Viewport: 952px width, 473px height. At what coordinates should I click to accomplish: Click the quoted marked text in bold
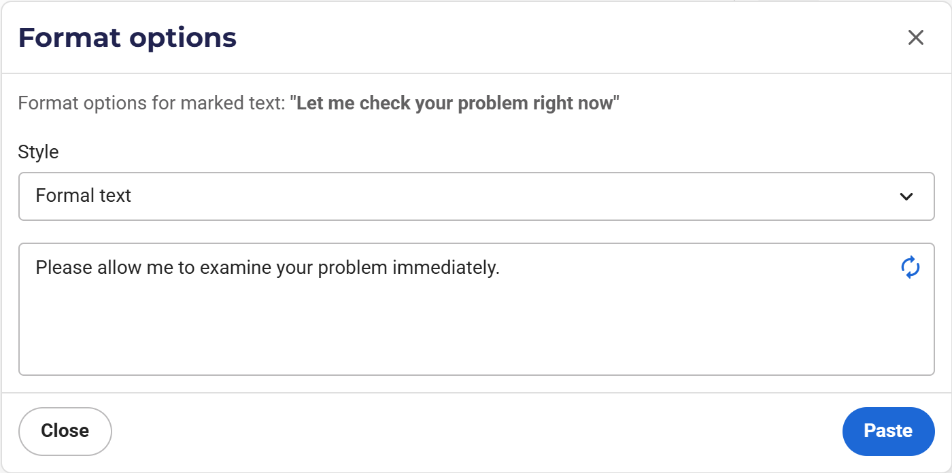point(455,103)
